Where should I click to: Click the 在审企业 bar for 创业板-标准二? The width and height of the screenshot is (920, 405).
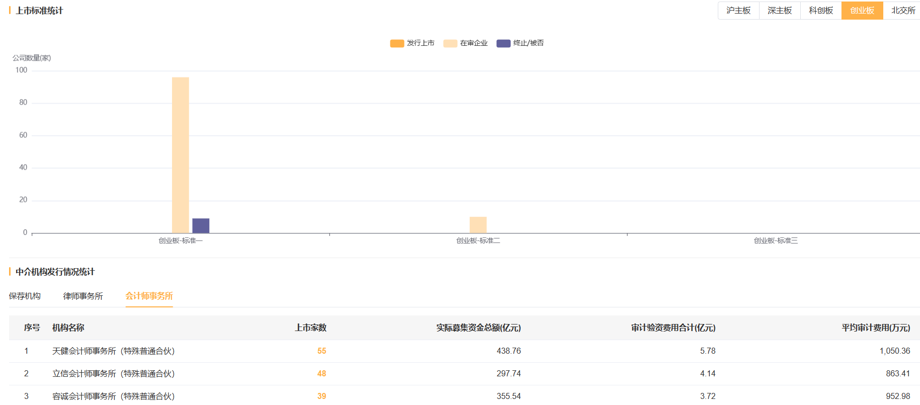pyautogui.click(x=478, y=225)
